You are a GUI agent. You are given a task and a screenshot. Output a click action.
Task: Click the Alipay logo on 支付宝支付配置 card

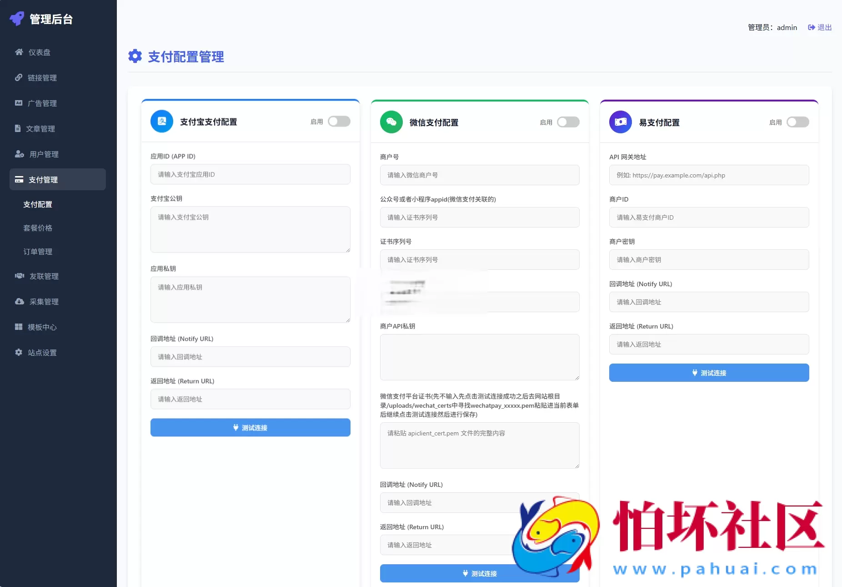click(x=162, y=121)
